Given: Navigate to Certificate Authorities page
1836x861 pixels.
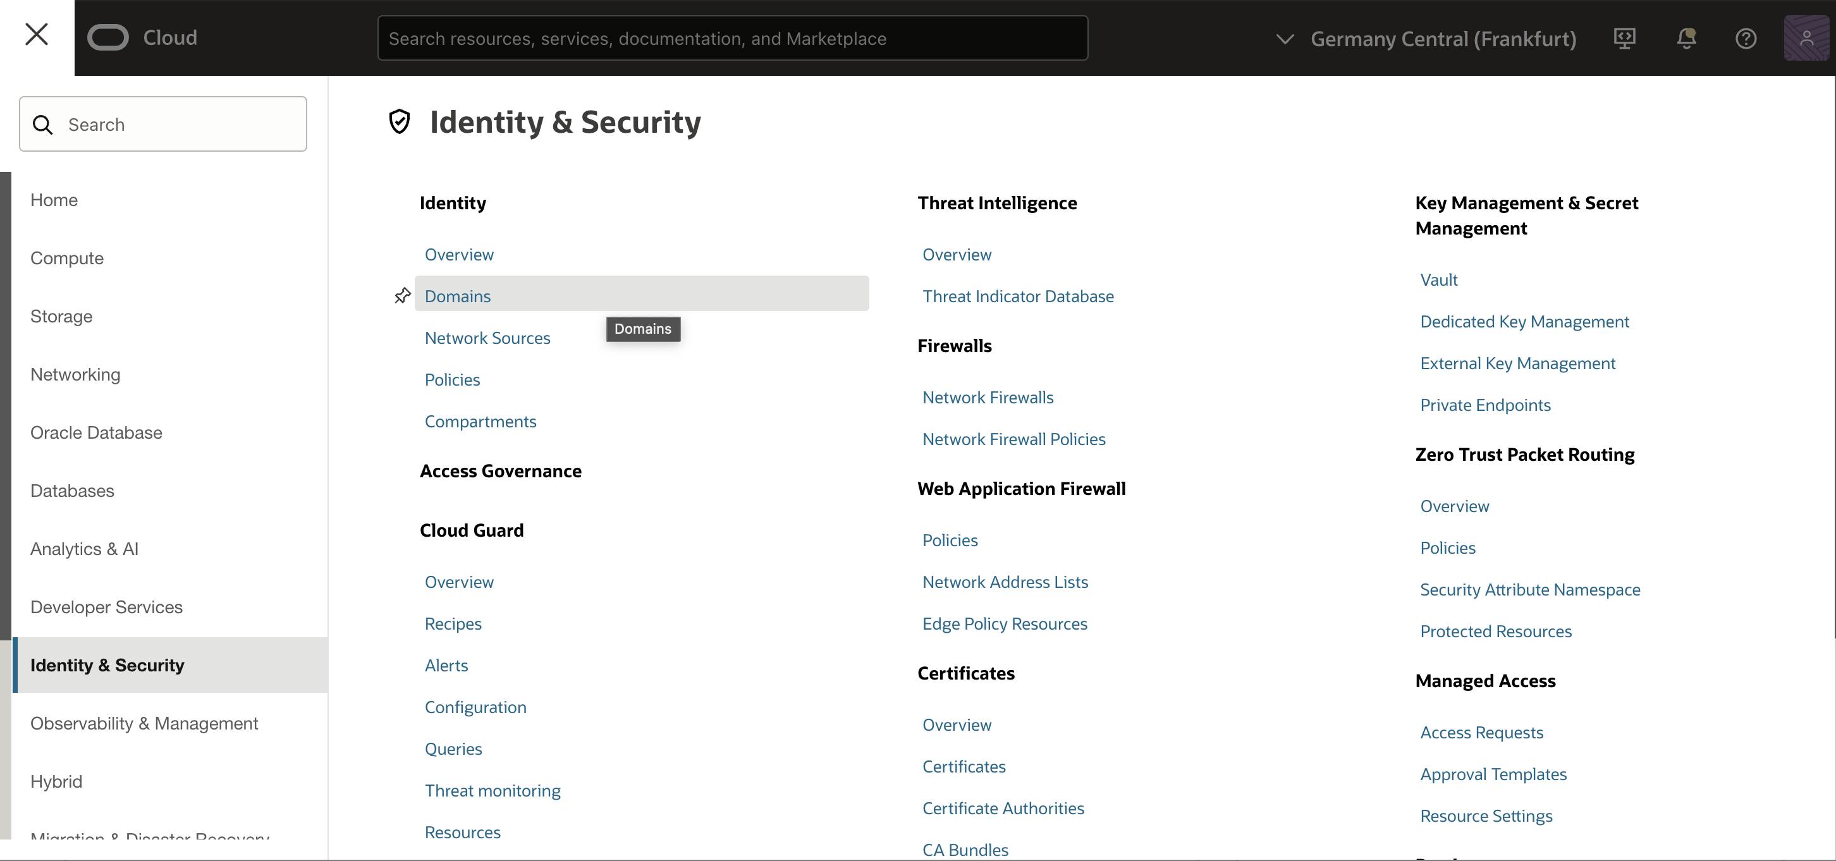Looking at the screenshot, I should point(1003,807).
